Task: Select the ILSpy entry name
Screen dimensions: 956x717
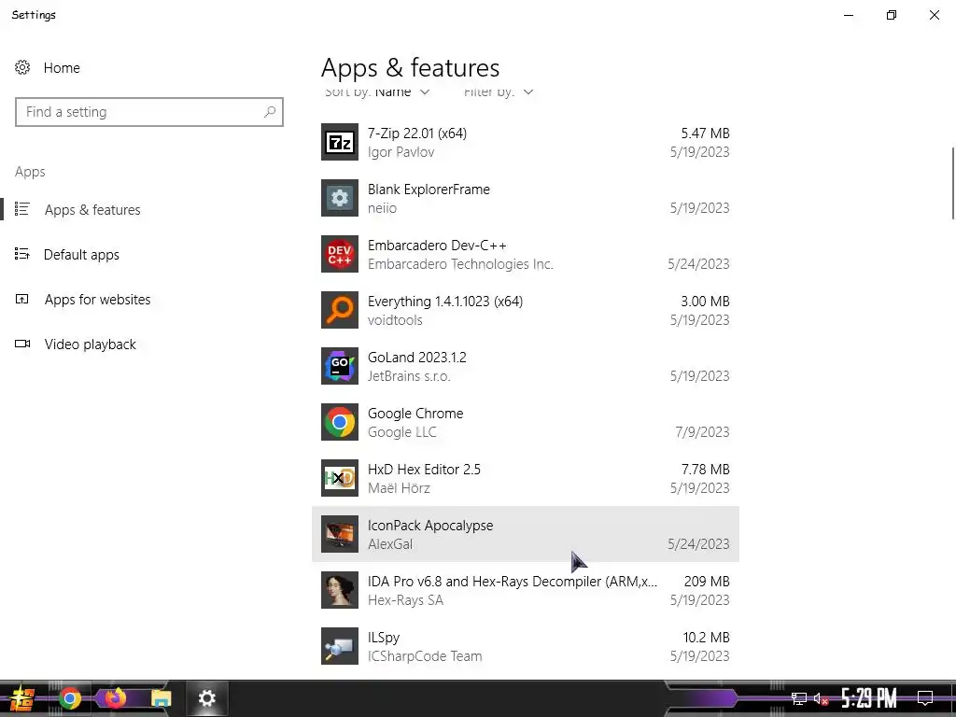Action: tap(384, 638)
